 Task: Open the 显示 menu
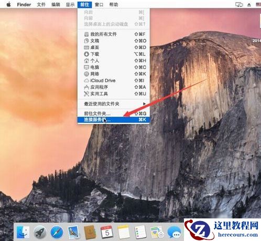pos(70,5)
